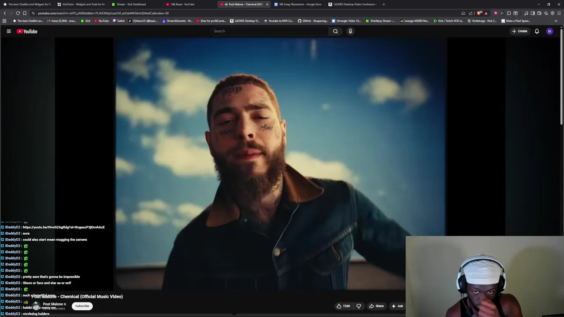Open Uhmegle Video Chat bookmark

(x=346, y=21)
